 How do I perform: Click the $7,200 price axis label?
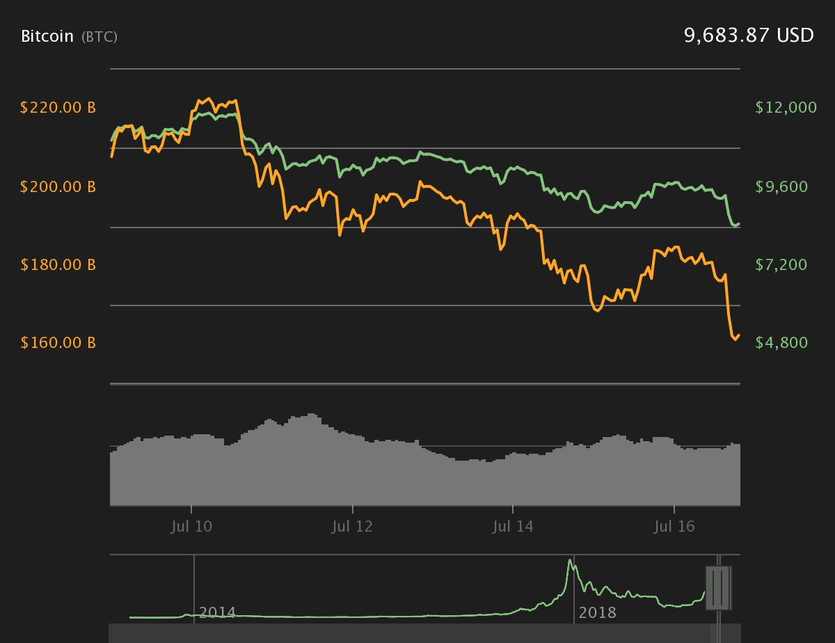[781, 264]
